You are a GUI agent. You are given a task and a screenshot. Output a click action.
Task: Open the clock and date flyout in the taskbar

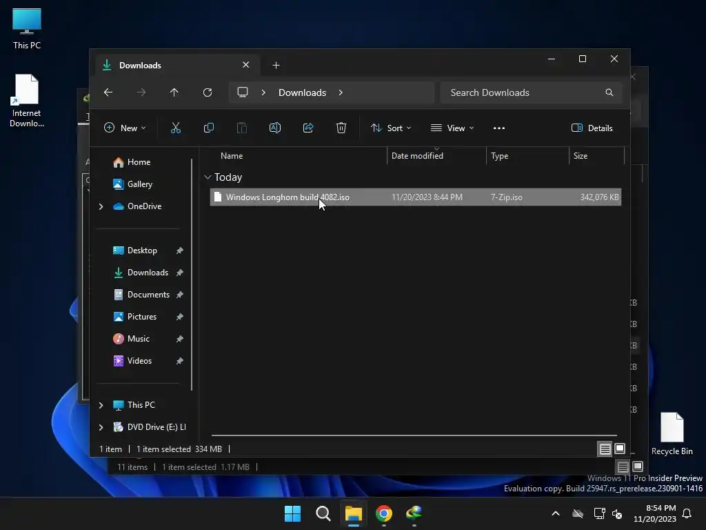tap(654, 513)
